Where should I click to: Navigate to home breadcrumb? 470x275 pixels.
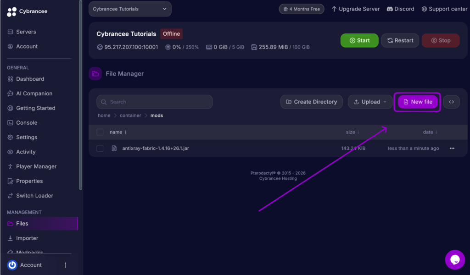pos(104,115)
